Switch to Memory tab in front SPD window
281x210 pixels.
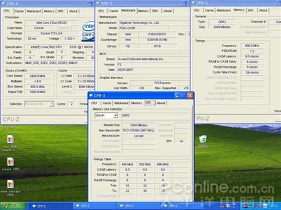[137, 103]
